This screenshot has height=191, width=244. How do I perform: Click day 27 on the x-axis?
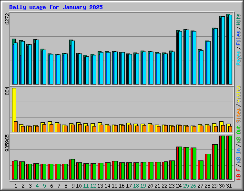(x=200, y=186)
